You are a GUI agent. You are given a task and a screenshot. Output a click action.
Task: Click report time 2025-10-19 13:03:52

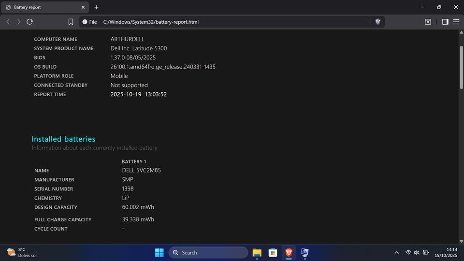point(139,94)
